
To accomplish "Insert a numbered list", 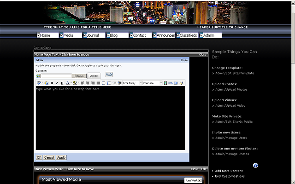I will (x=108, y=83).
